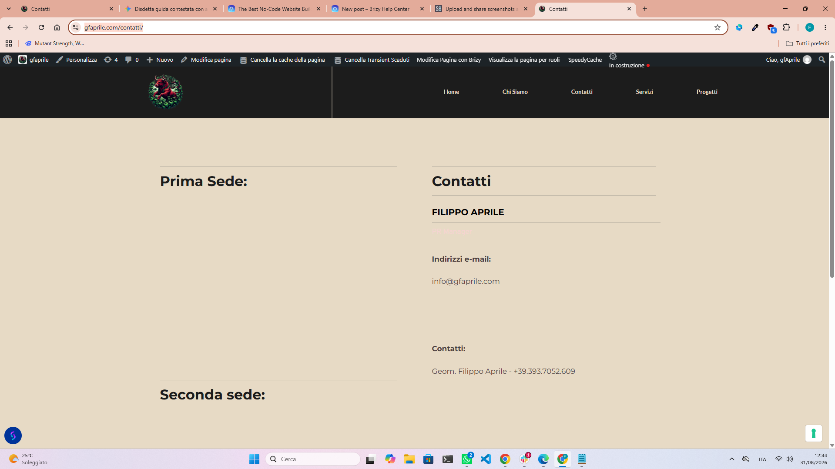Bookmark this page with the star icon
The width and height of the screenshot is (835, 469).
click(718, 27)
